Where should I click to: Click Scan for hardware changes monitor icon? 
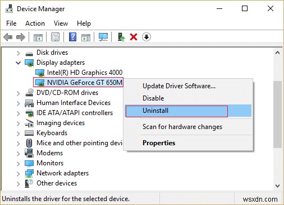[x=103, y=37]
